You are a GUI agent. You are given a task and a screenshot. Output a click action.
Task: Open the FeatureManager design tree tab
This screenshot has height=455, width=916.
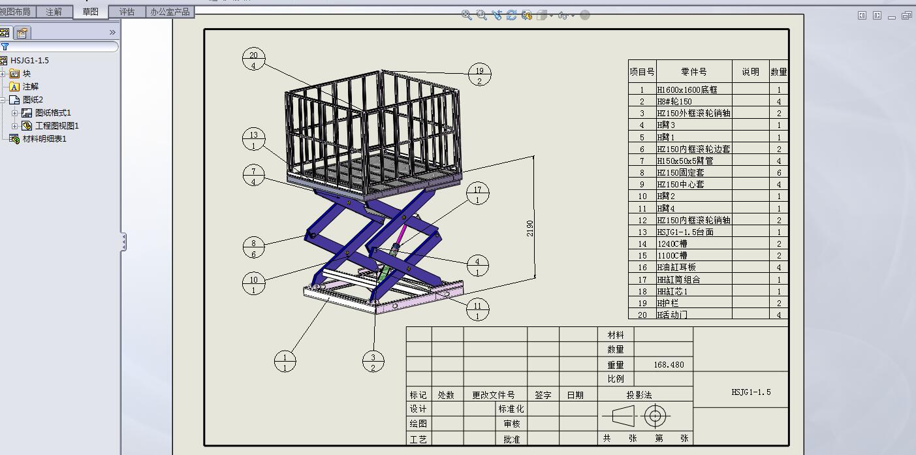click(x=5, y=32)
